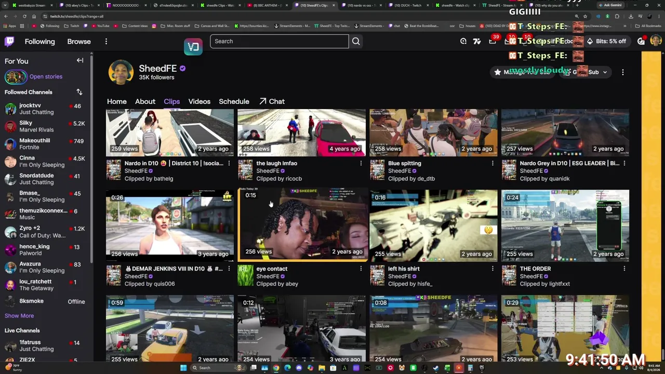Open the Videos tab

[199, 101]
